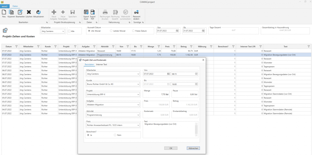Viewport: 312px width, 155px height.
Task: Click the Neue Aufgabe icon
Action: pyautogui.click(x=54, y=12)
